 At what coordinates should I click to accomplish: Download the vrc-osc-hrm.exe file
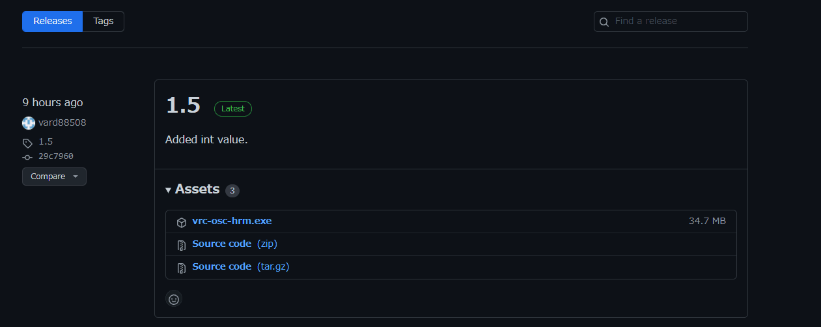click(x=232, y=221)
